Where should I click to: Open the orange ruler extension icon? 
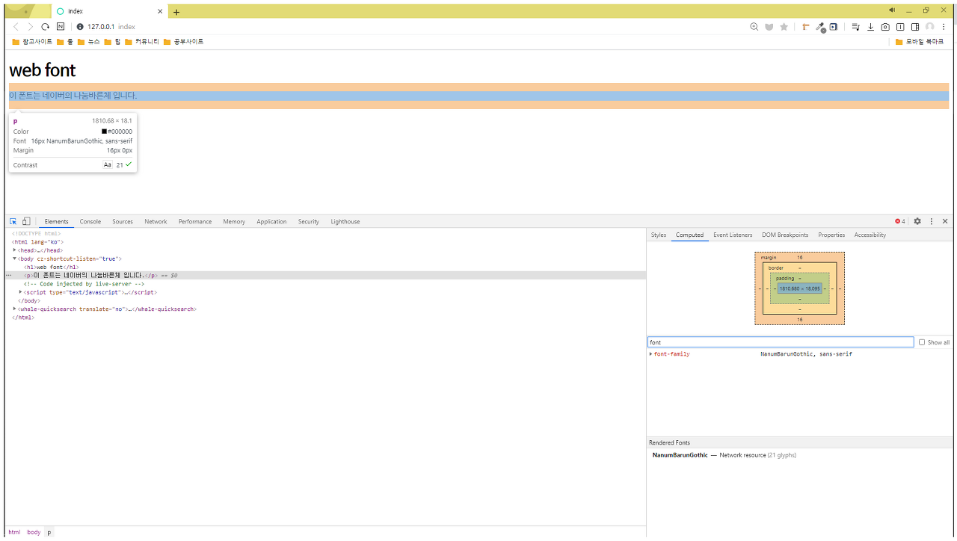point(806,27)
